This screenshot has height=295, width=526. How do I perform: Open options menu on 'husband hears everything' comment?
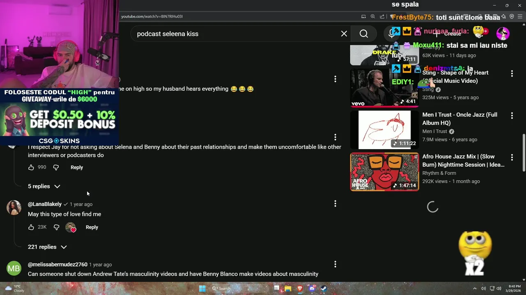click(335, 79)
